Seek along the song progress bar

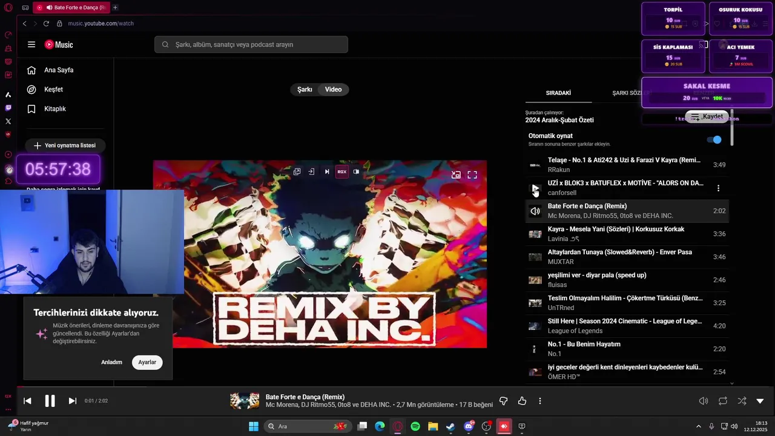point(387,387)
